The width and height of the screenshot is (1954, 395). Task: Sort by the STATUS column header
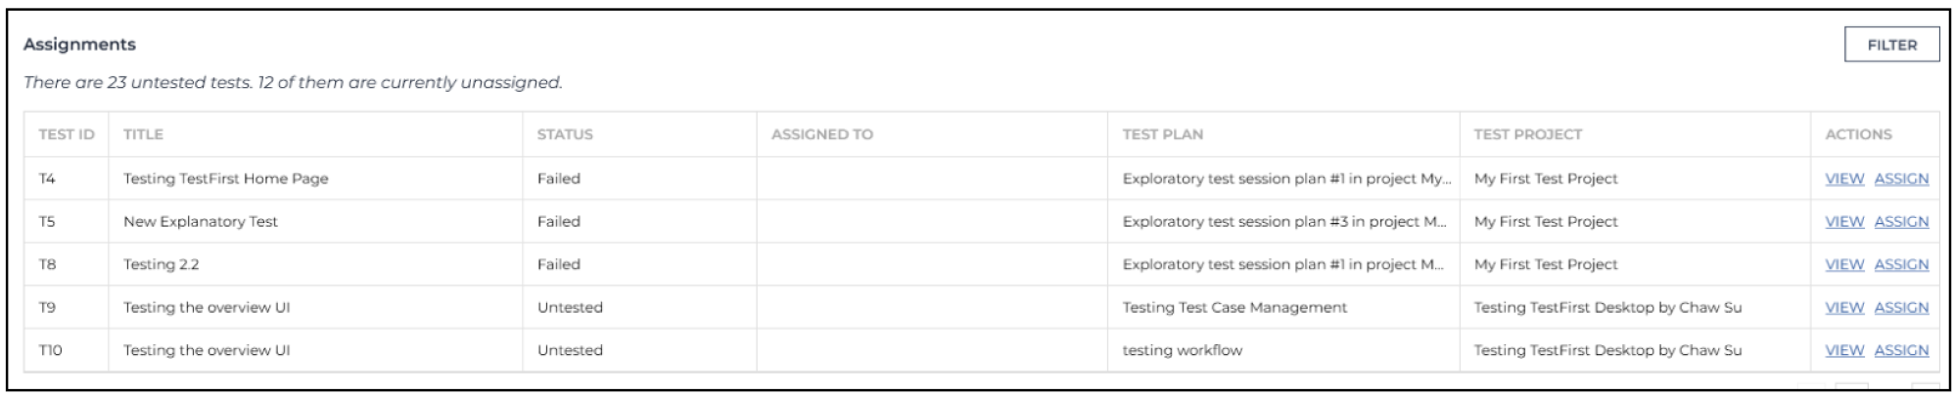coord(565,135)
